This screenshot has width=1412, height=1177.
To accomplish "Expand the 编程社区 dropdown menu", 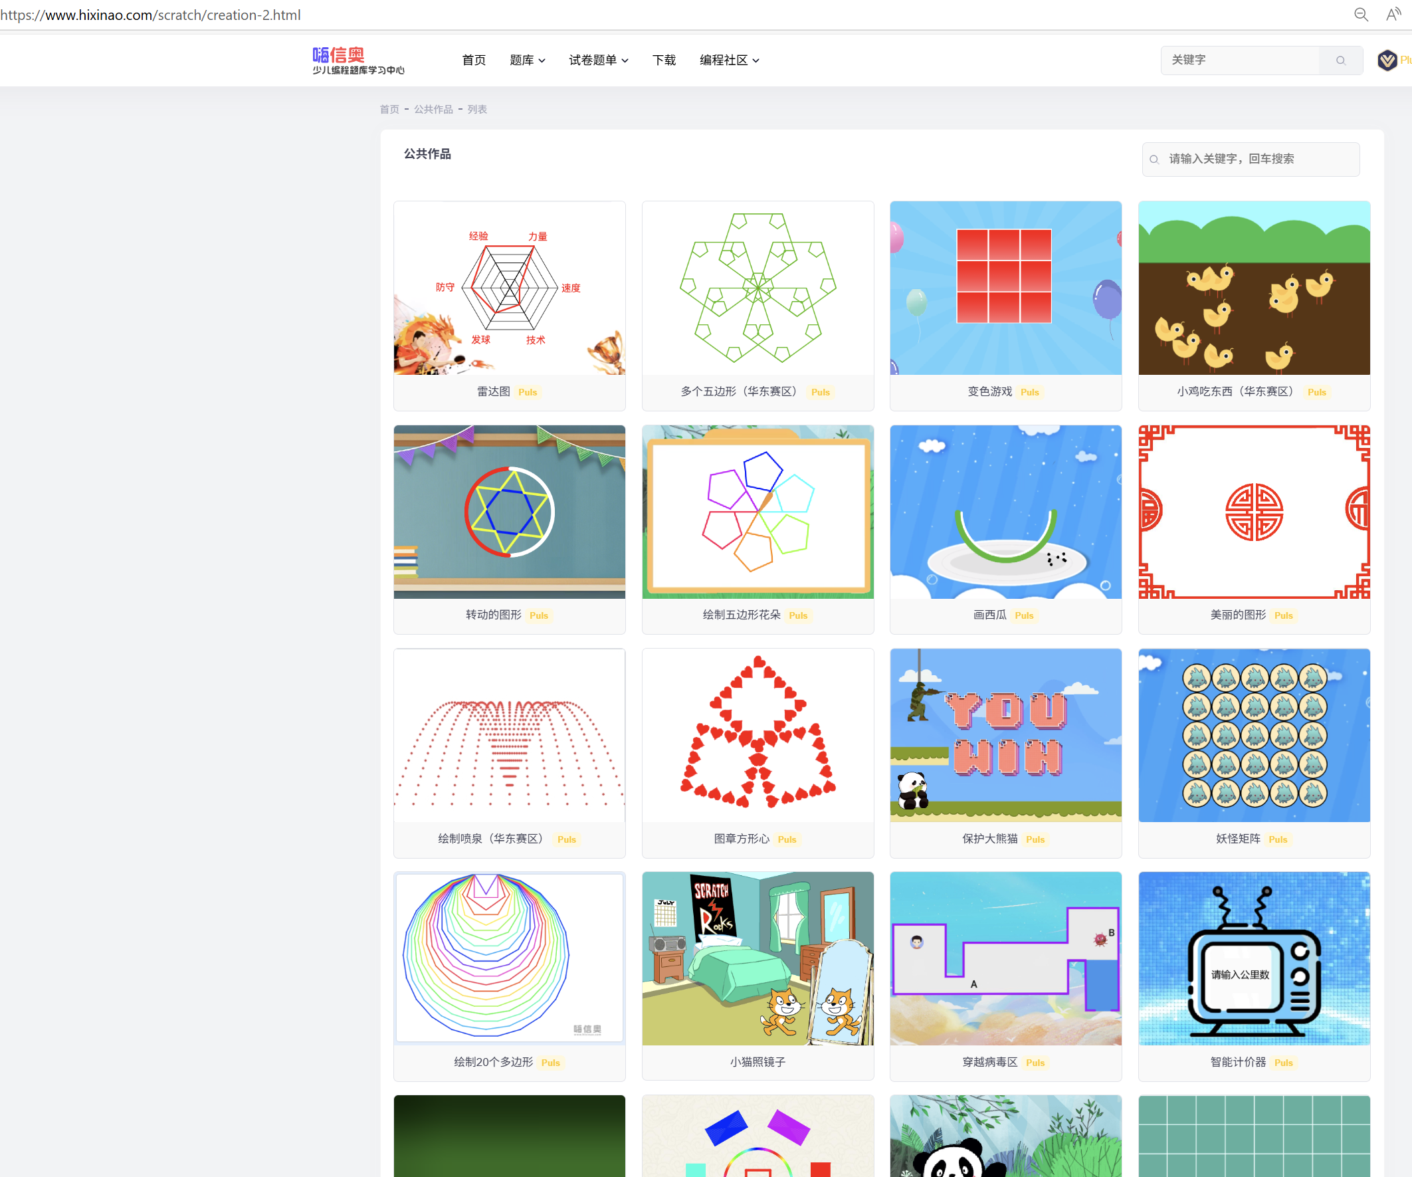I will (729, 60).
